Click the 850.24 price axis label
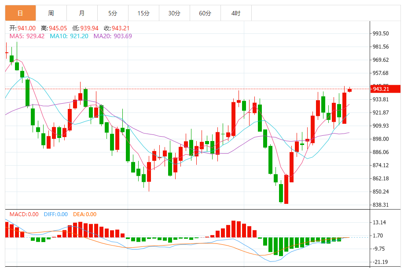 point(381,192)
